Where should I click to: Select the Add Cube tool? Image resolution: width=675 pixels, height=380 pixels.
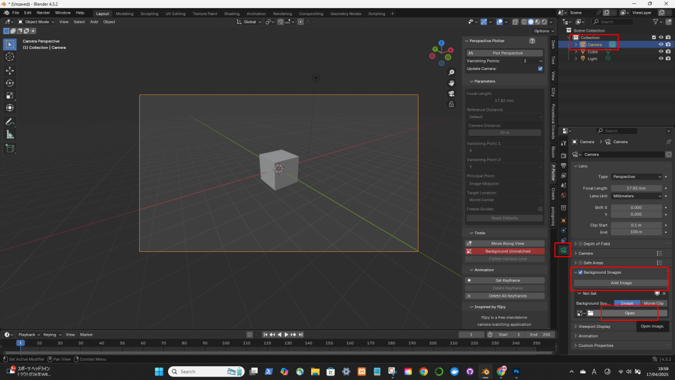coord(10,148)
